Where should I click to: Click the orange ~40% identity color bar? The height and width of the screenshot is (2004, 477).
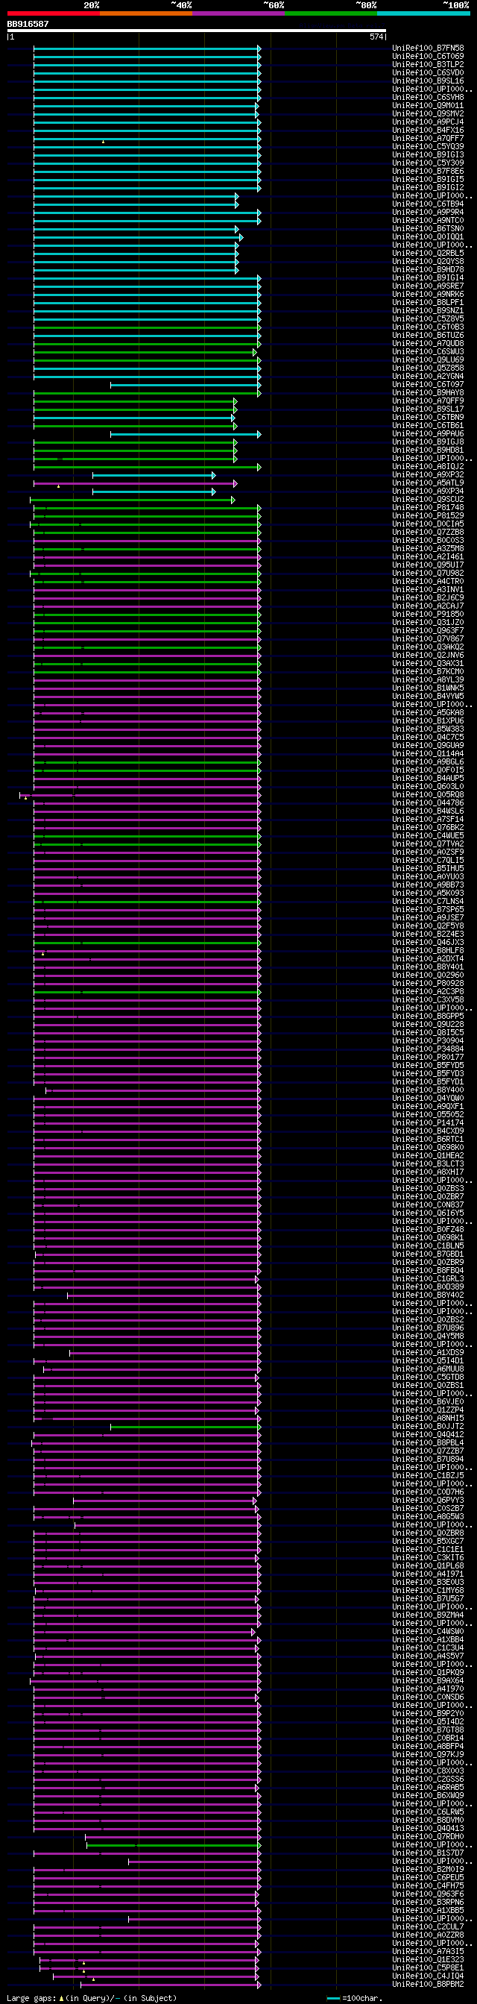point(146,13)
